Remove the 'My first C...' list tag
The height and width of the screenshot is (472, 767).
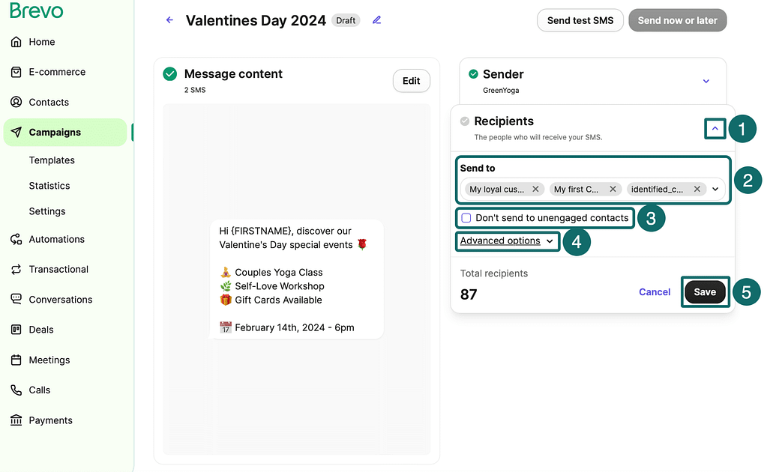pyautogui.click(x=613, y=190)
